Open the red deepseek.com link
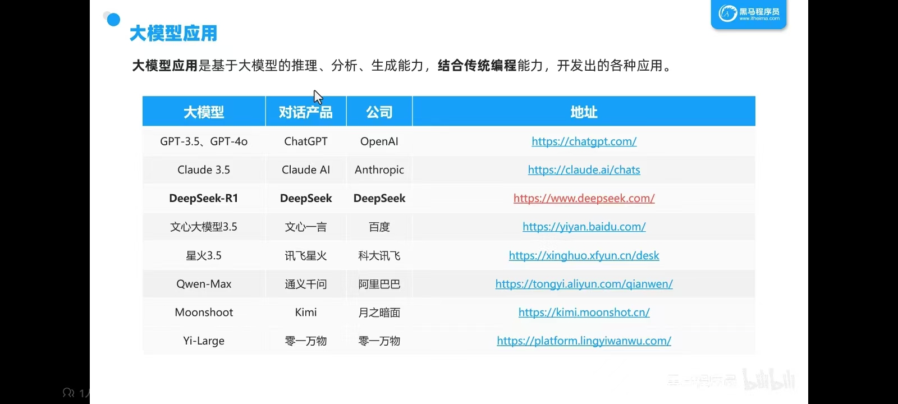Screen dimensions: 898x404 (x=584, y=198)
